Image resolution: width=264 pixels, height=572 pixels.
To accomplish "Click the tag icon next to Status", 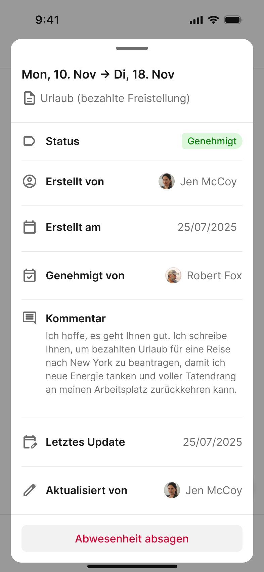I will [x=29, y=141].
